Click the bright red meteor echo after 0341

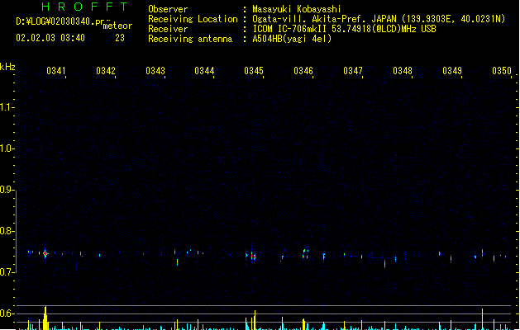click(45, 253)
